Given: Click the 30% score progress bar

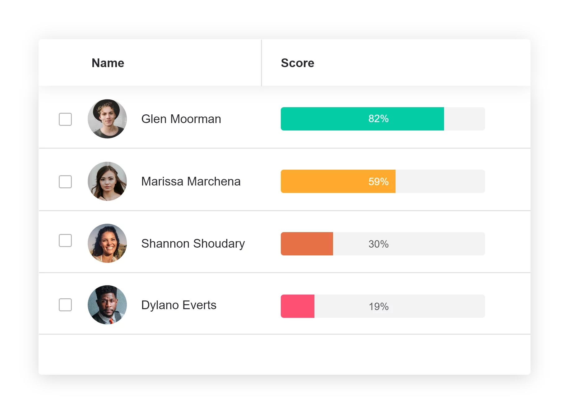Looking at the screenshot, I should tap(382, 244).
